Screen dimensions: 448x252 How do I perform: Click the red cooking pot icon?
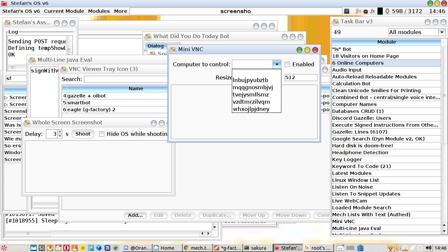(365, 11)
